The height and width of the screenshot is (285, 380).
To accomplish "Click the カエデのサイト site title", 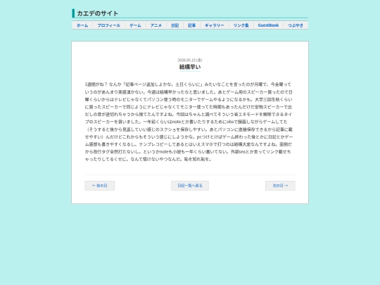I will pos(97,13).
